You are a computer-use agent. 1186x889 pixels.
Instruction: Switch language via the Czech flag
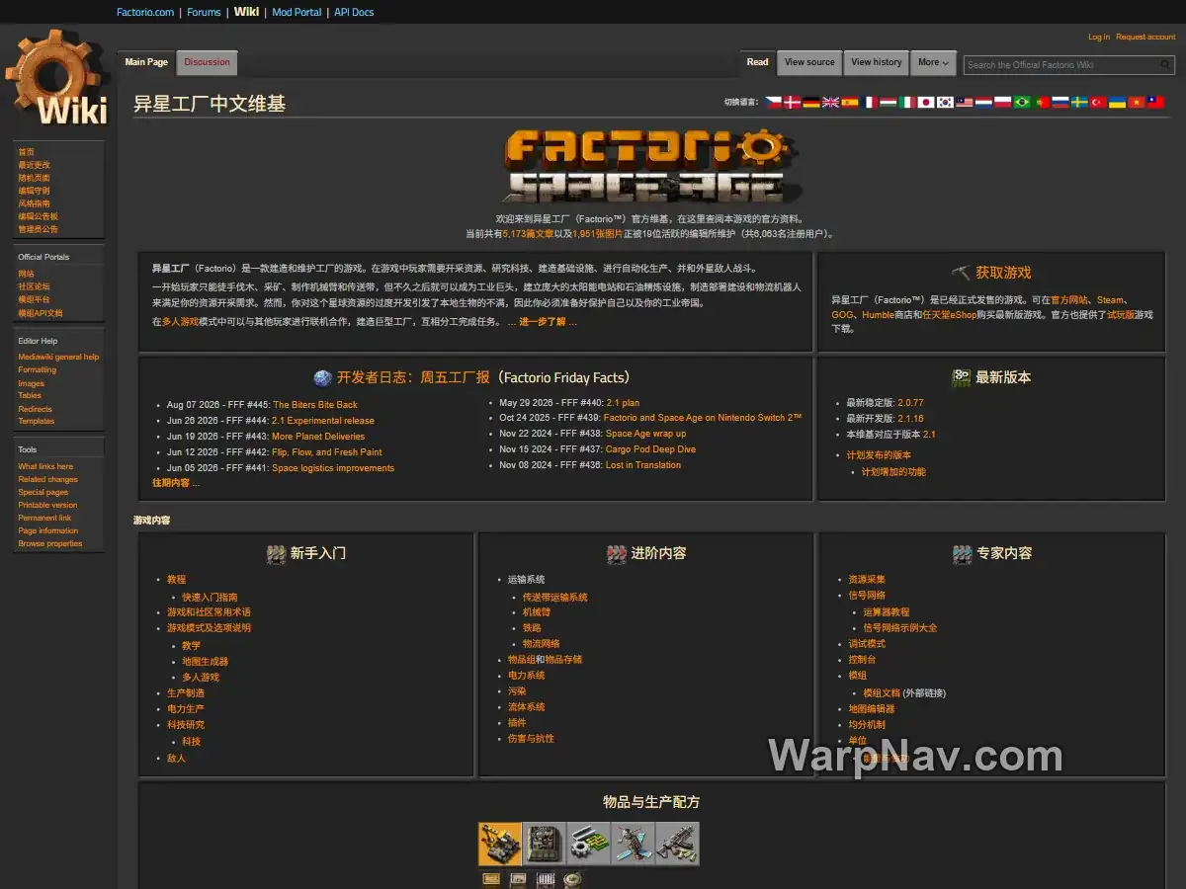pyautogui.click(x=773, y=102)
